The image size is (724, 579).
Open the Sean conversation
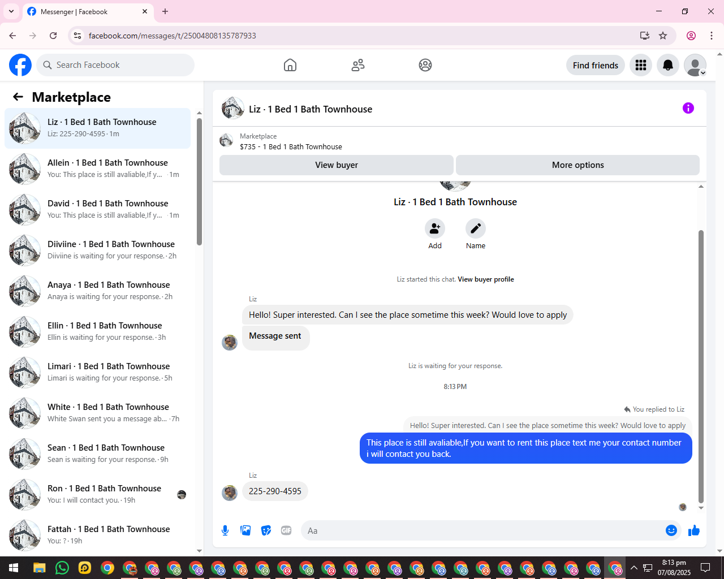tap(97, 454)
